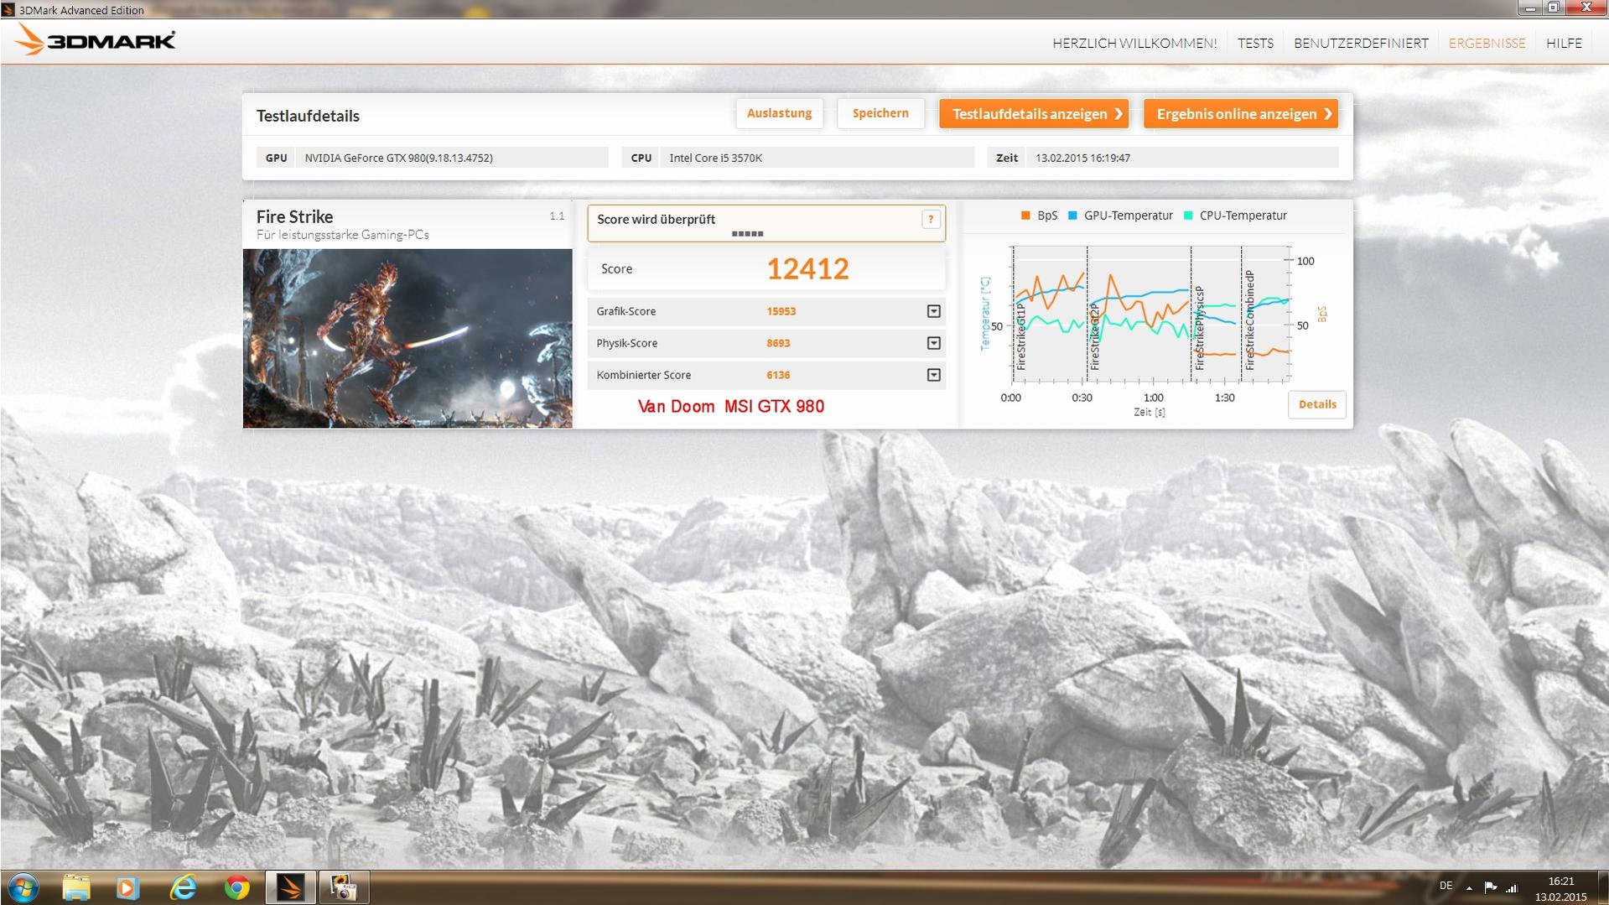Click Van Doom MSI GTX 980 text
1609x905 pixels.
(x=731, y=406)
